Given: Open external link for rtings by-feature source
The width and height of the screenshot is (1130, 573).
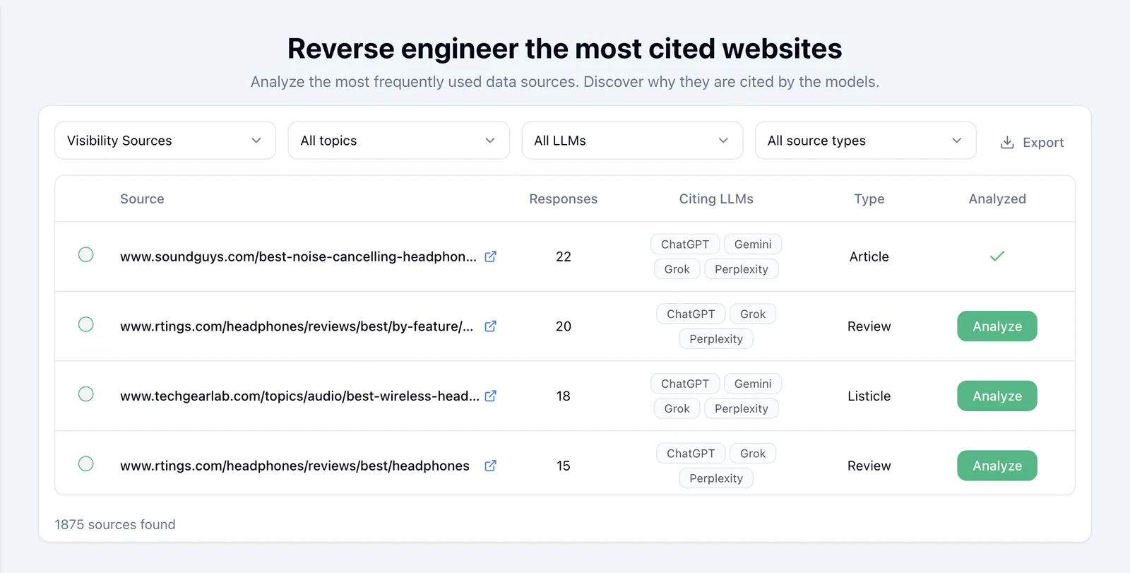Looking at the screenshot, I should (x=490, y=326).
